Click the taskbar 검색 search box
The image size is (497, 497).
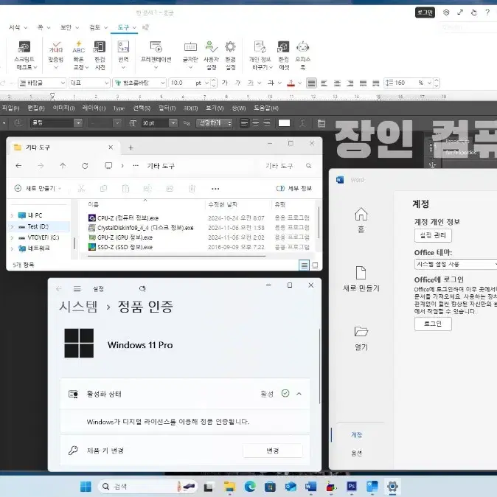(147, 487)
